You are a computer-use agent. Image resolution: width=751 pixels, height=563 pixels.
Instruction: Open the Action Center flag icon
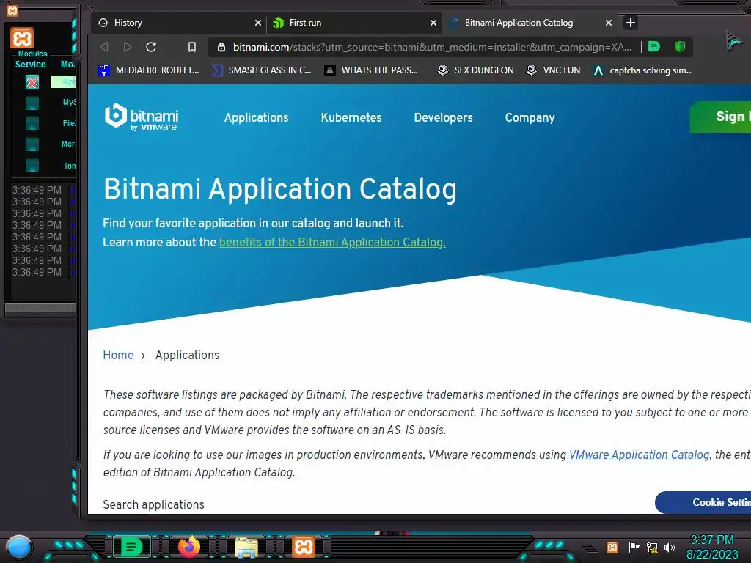point(634,547)
